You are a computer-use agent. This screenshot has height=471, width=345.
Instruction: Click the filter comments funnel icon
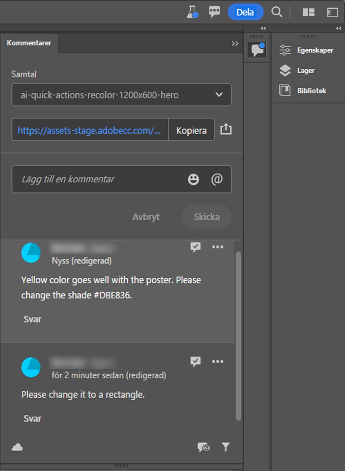click(x=226, y=447)
